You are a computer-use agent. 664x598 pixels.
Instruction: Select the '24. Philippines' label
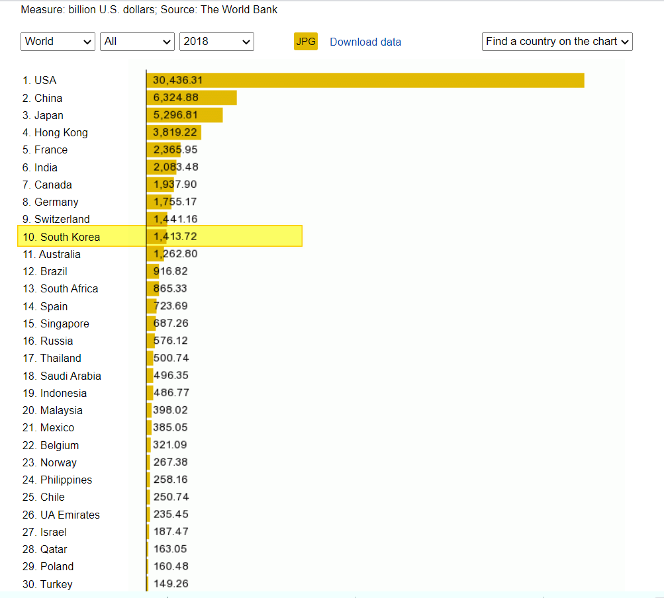click(57, 480)
